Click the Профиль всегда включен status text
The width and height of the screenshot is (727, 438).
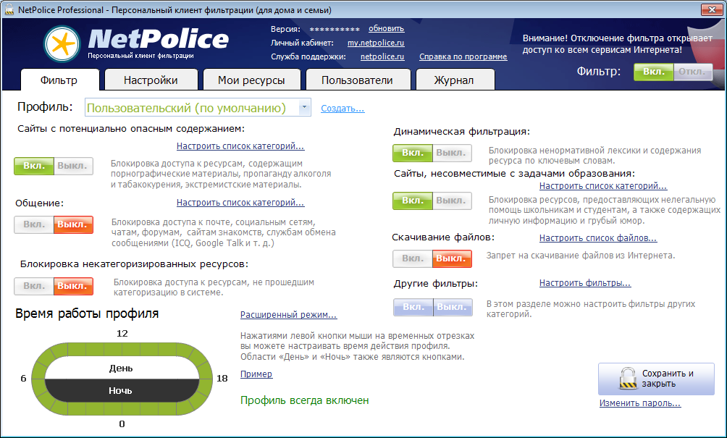(x=305, y=400)
